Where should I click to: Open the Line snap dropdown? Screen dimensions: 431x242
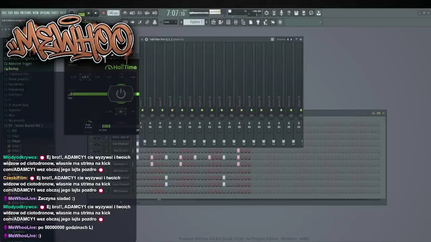(170, 22)
